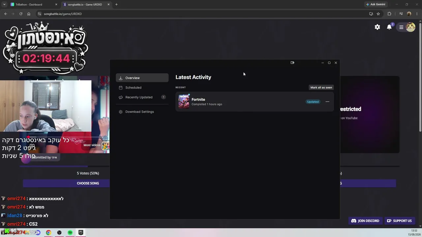Open songbattle settings gear
The width and height of the screenshot is (422, 237).
[377, 27]
